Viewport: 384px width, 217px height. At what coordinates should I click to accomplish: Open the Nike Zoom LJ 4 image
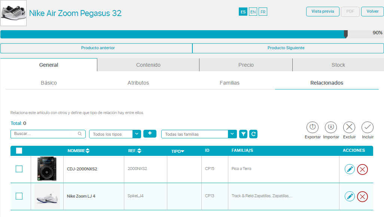click(x=47, y=196)
